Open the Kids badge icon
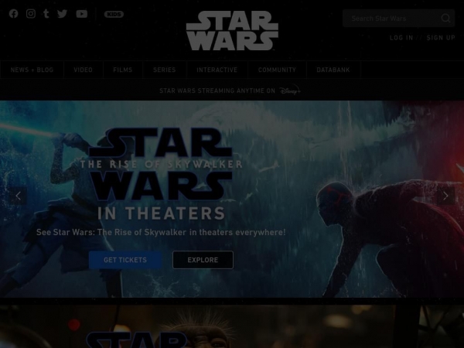Screen dimensions: 464x348 coord(114,14)
